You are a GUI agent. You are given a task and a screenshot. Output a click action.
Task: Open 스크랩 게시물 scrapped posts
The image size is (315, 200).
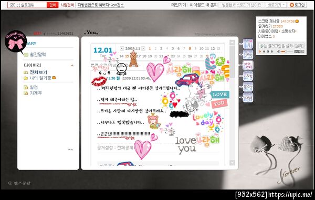(269, 22)
